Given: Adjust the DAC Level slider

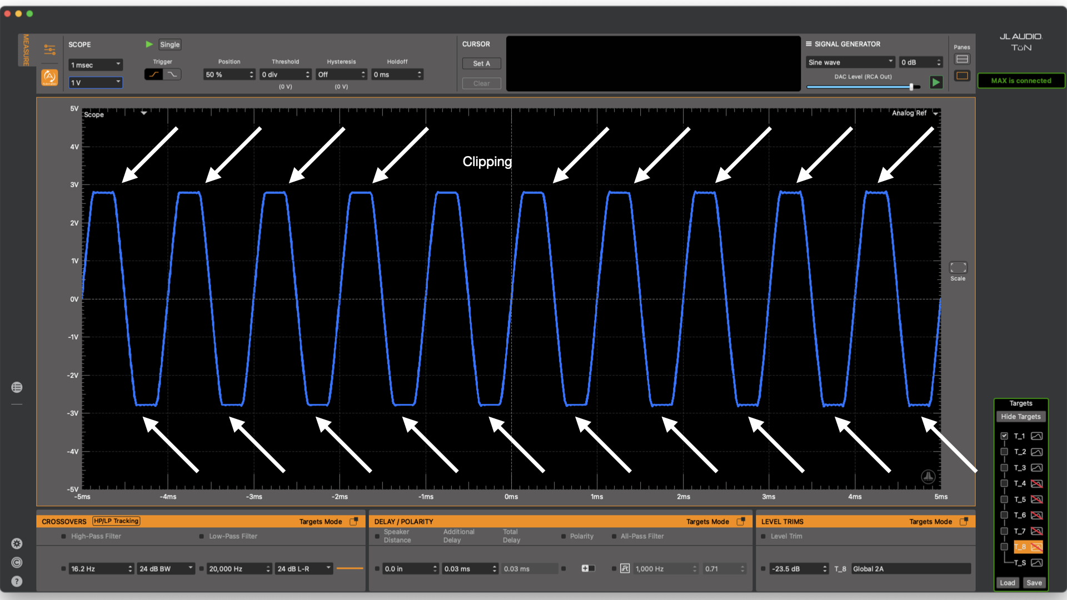Looking at the screenshot, I should point(911,87).
